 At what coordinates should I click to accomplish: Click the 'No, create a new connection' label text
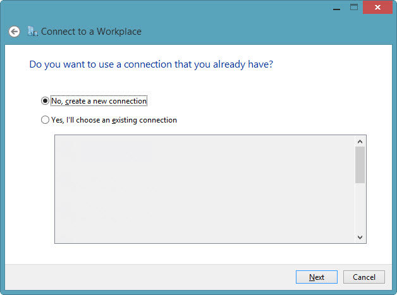(99, 101)
